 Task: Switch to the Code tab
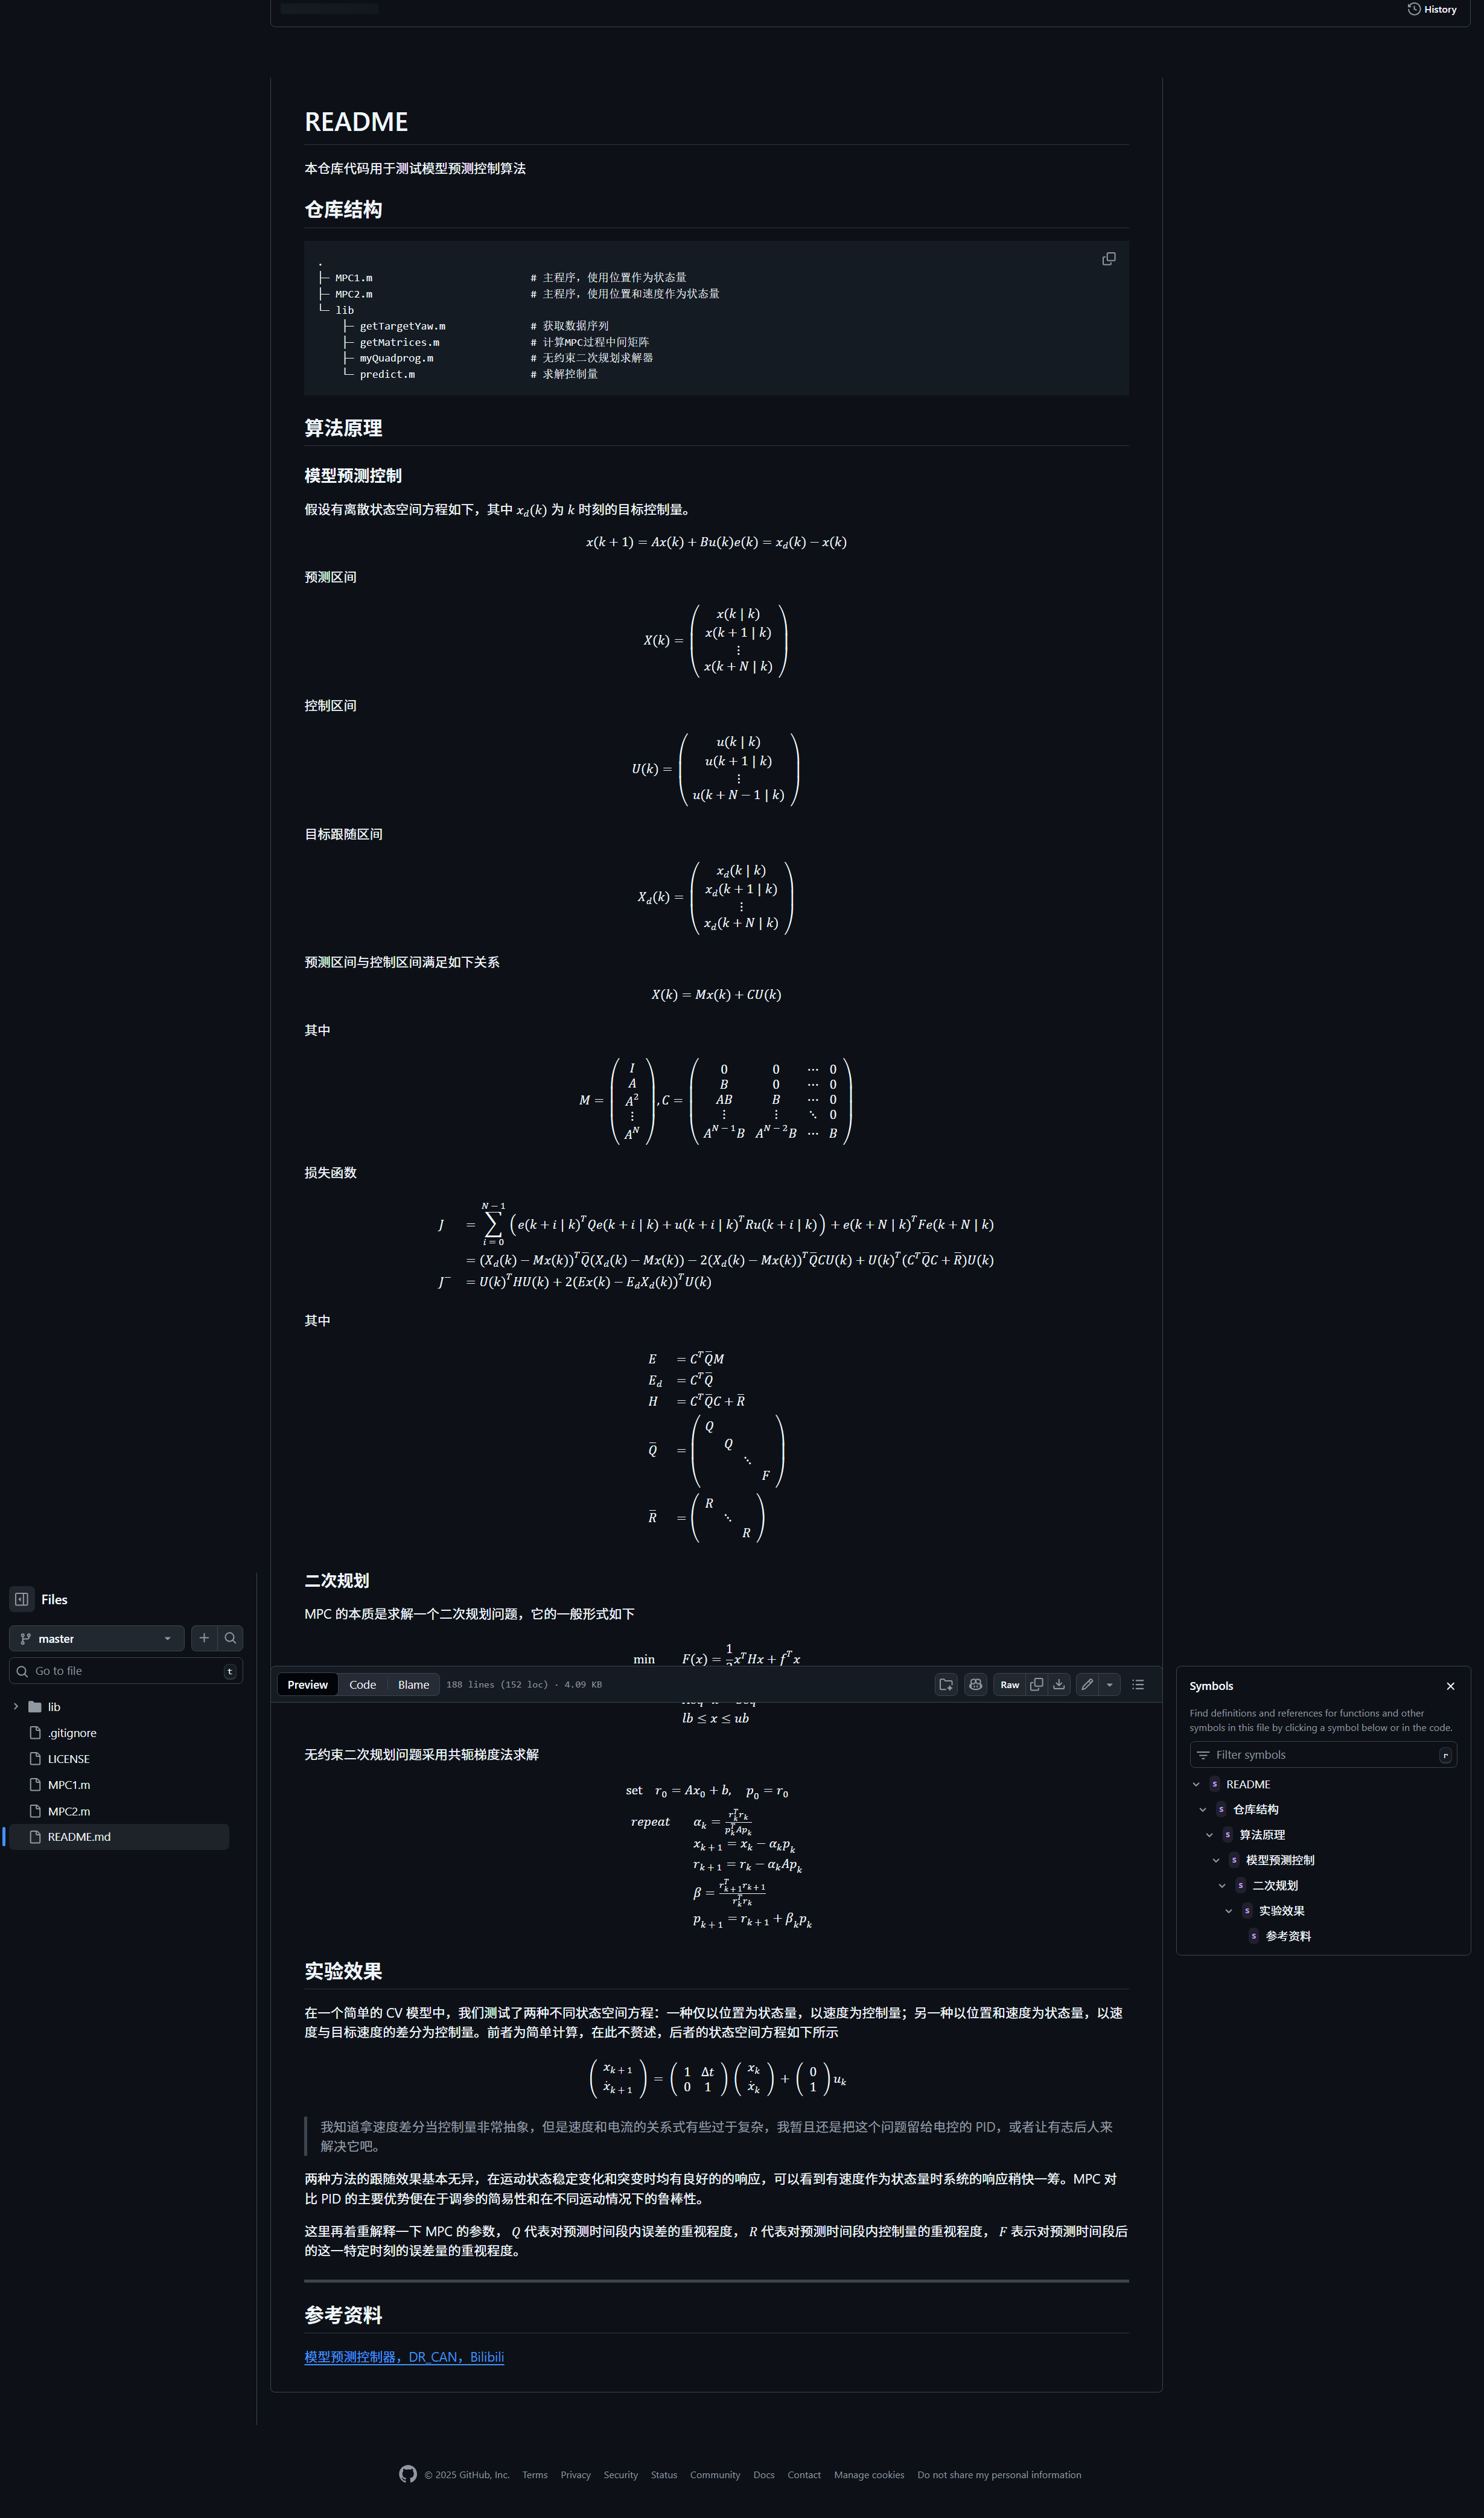(363, 1684)
